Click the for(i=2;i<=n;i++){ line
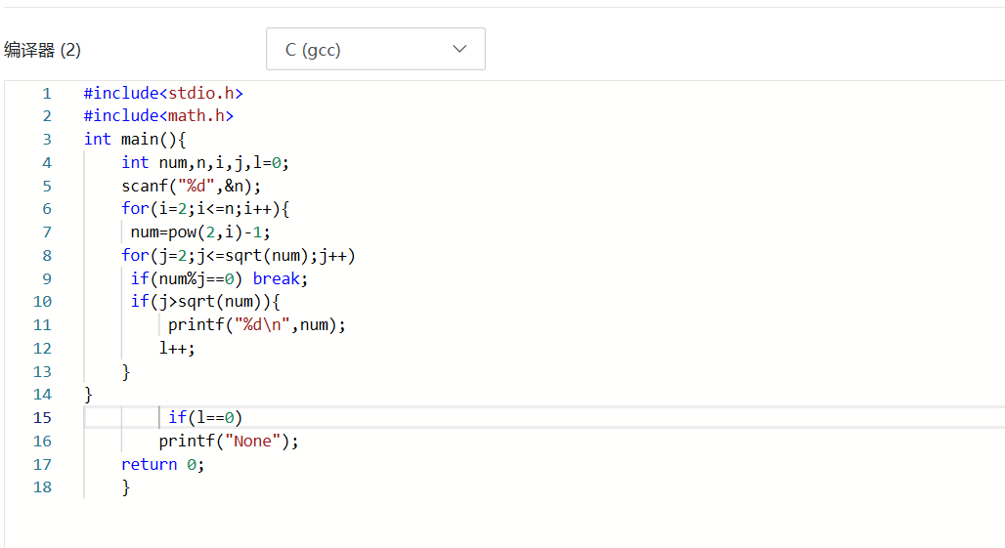1005x548 pixels. click(205, 209)
